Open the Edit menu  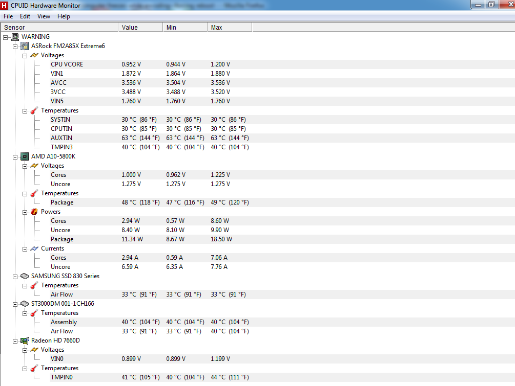click(25, 16)
